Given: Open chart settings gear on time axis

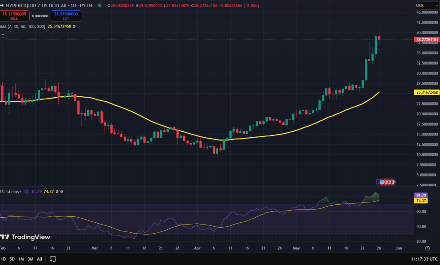Looking at the screenshot, I should [x=428, y=248].
